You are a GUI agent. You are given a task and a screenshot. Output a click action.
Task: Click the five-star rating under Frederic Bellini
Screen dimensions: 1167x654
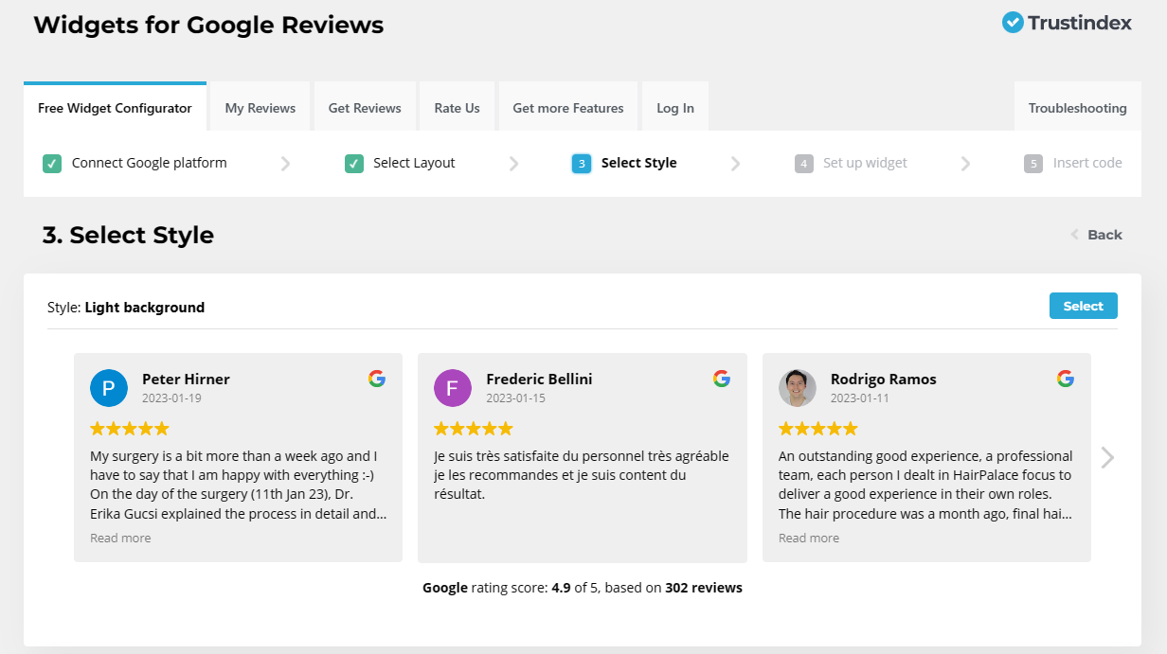tap(474, 428)
